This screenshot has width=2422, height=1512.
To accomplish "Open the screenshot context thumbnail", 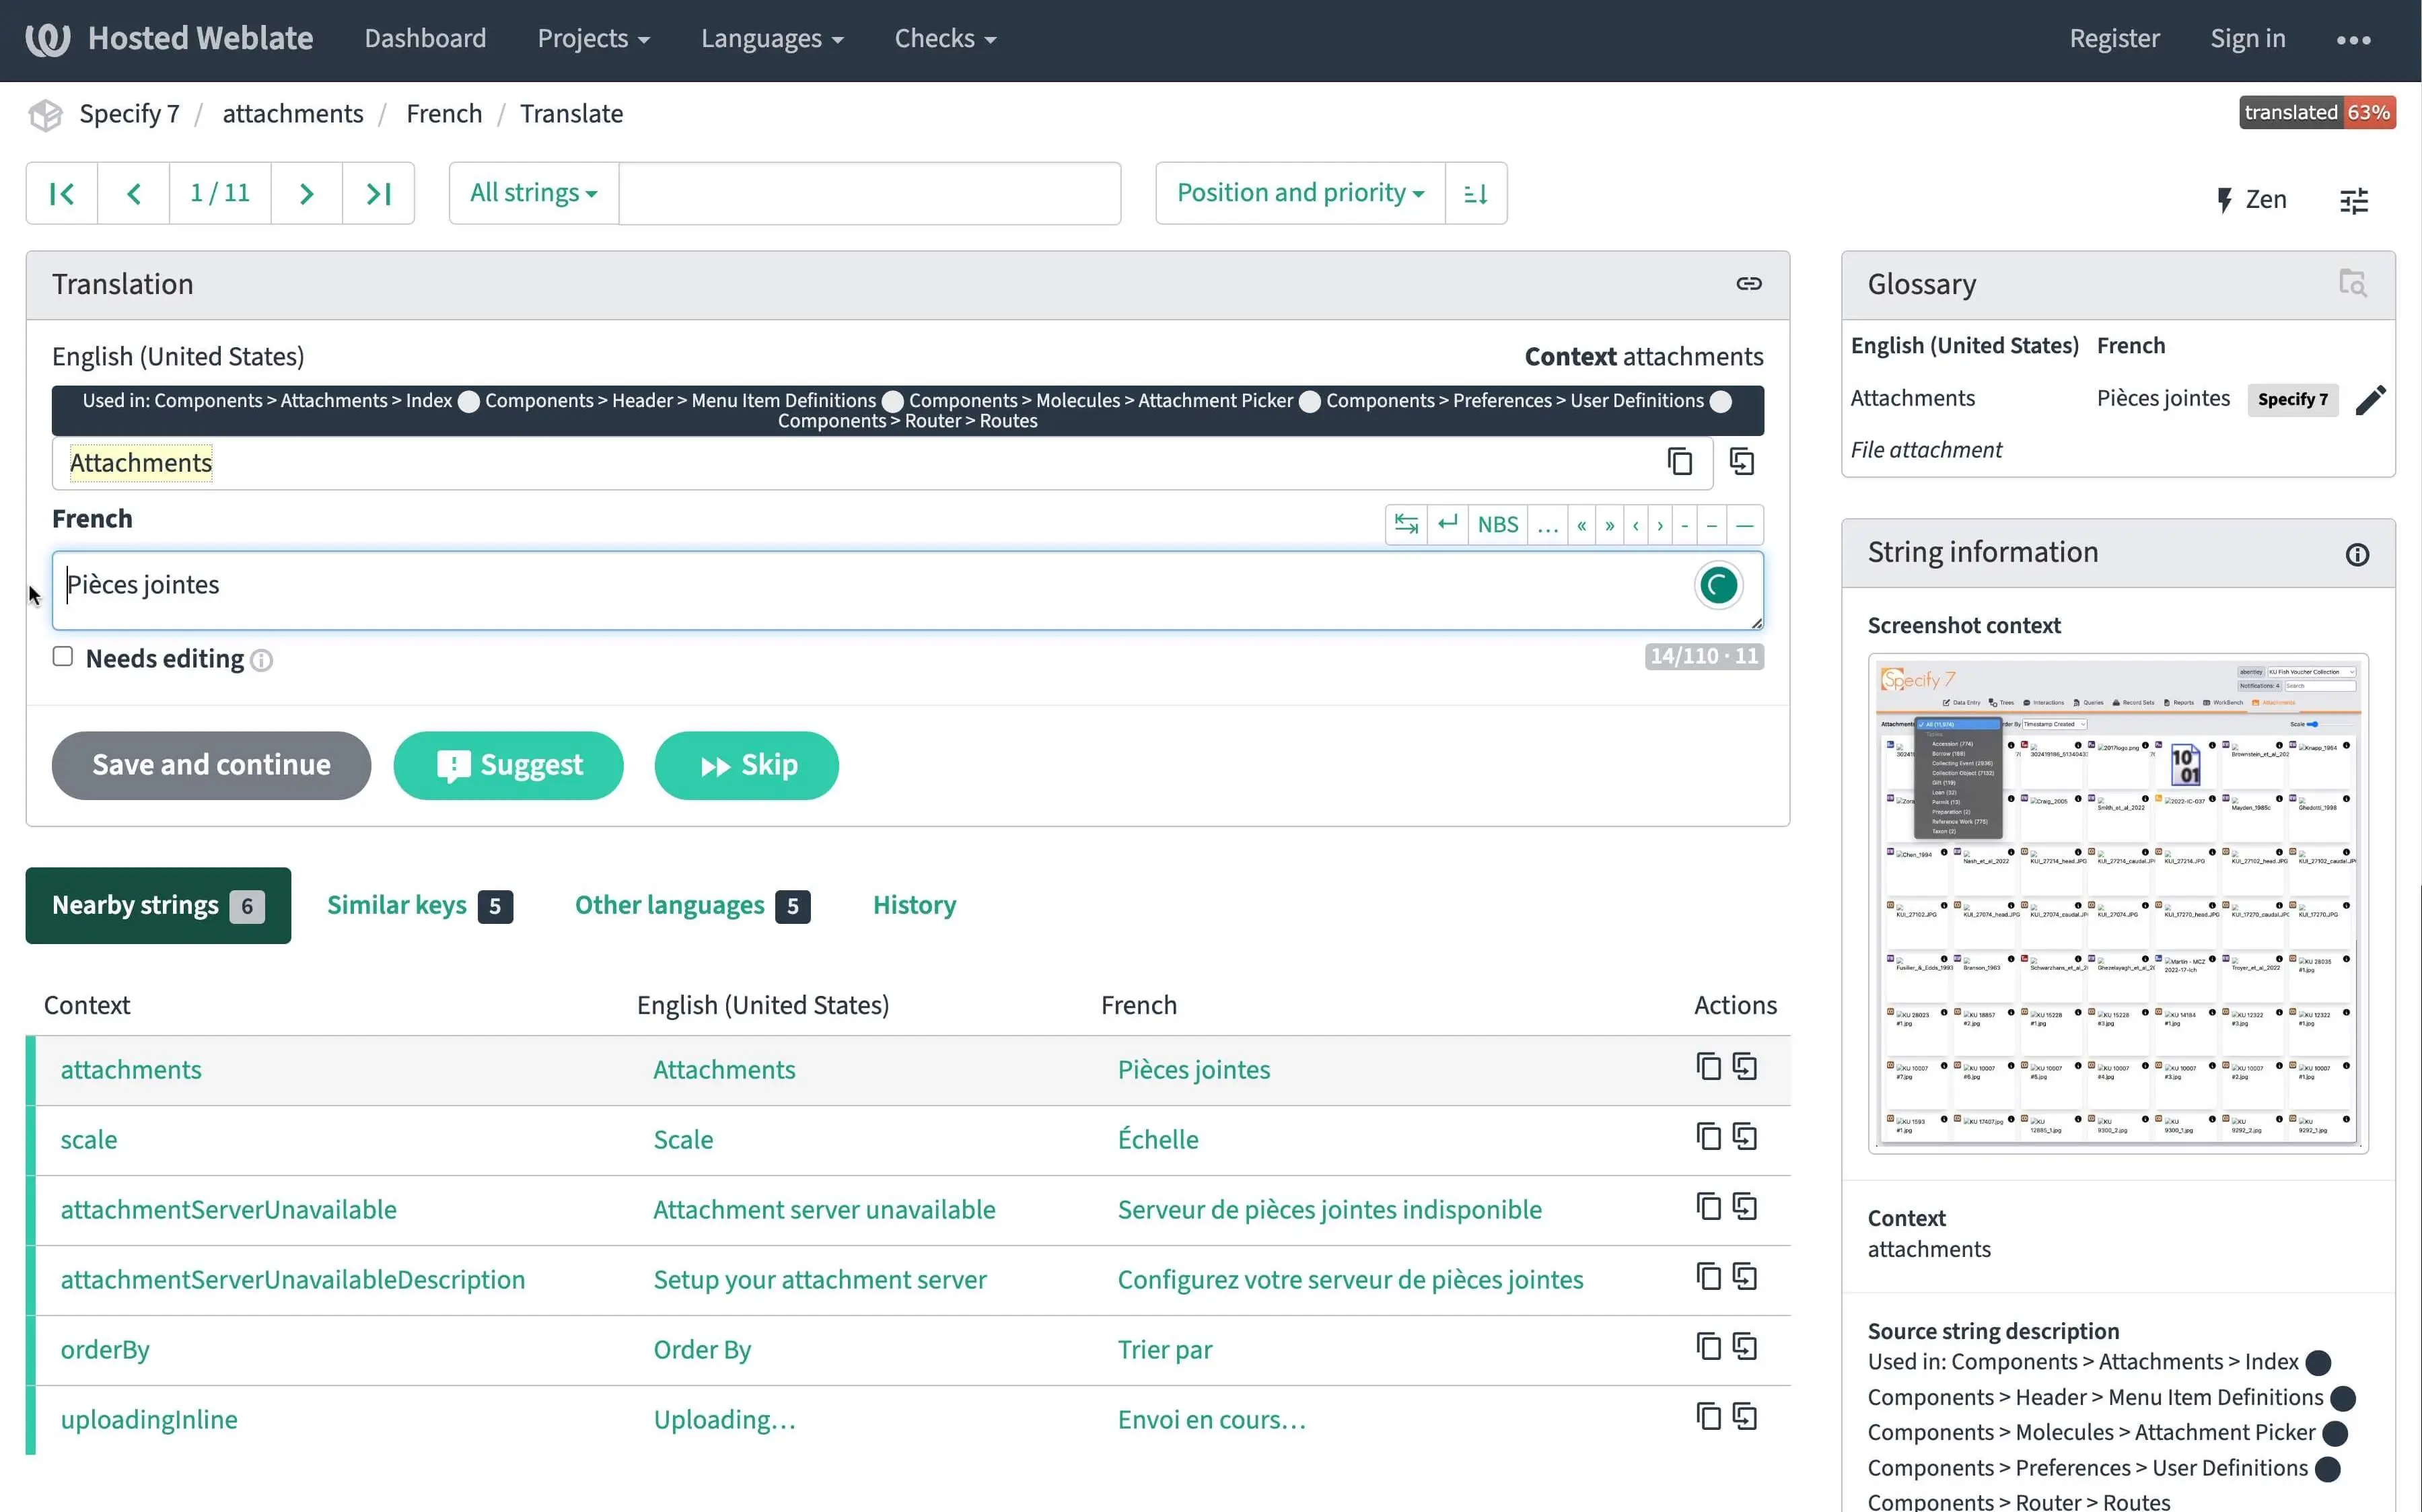I will pyautogui.click(x=2117, y=903).
